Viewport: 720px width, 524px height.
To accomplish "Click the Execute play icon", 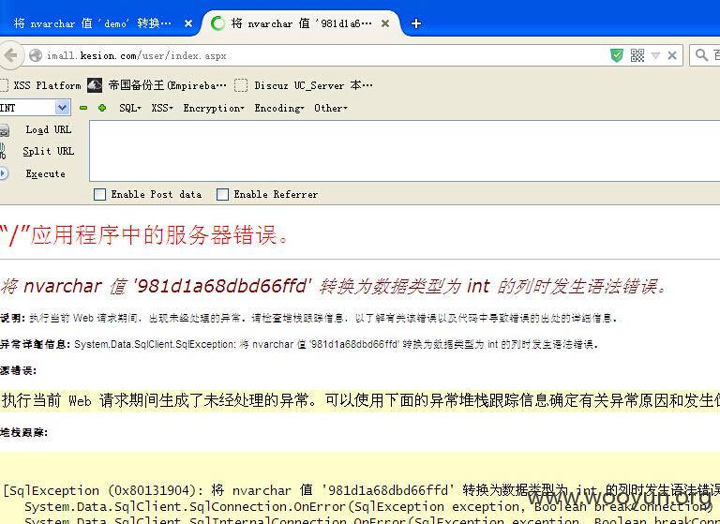I will (4, 173).
